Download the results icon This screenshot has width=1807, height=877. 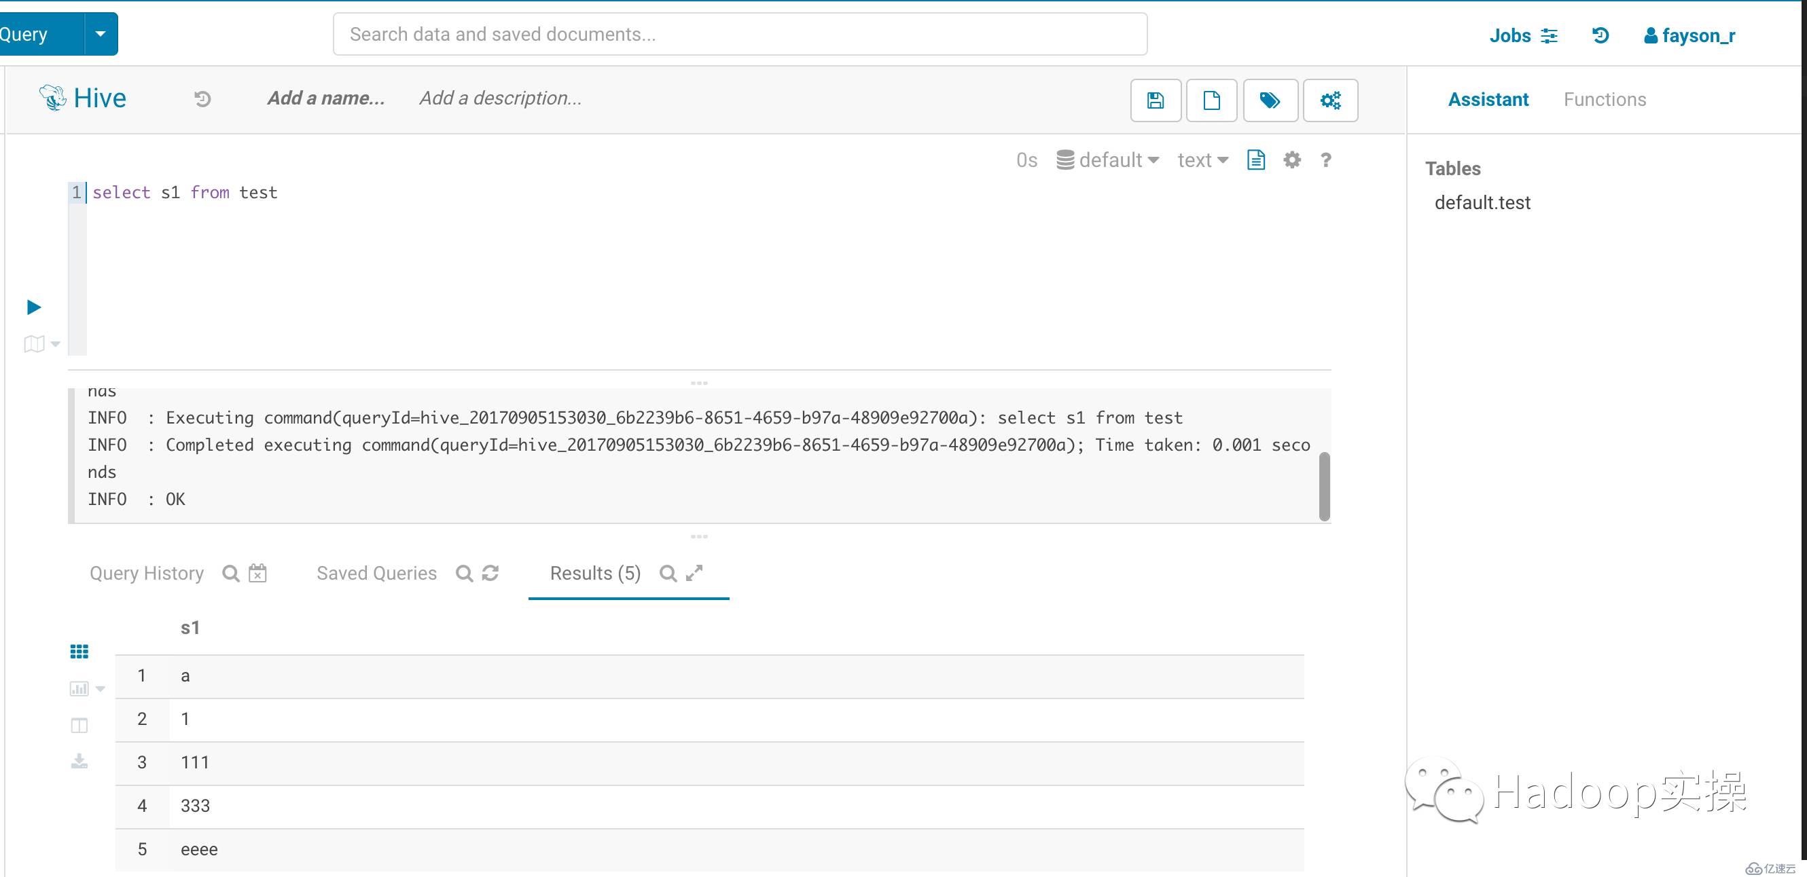point(79,762)
